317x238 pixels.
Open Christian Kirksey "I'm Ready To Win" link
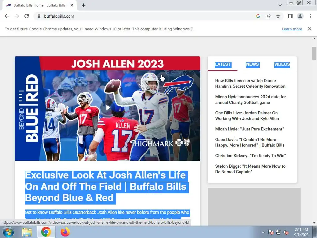click(250, 156)
